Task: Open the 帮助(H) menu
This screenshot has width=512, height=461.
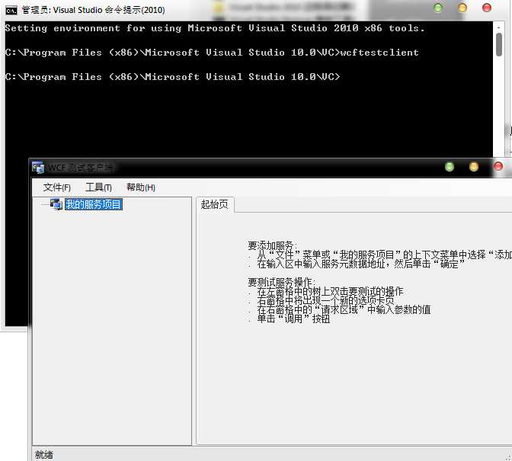Action: click(141, 187)
